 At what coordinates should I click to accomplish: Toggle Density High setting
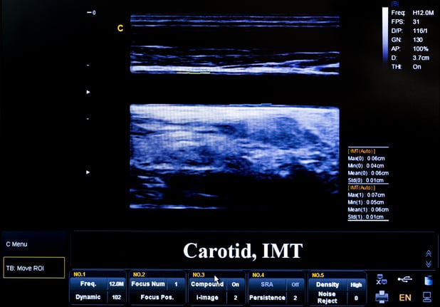point(356,285)
